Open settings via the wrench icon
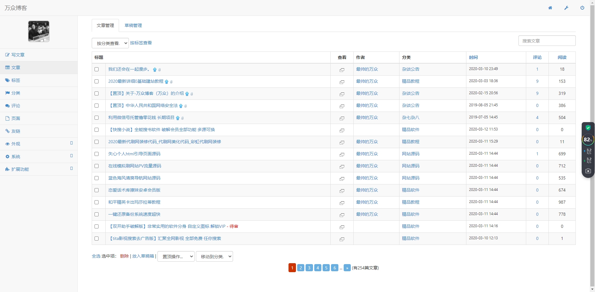The image size is (595, 292). 566,8
